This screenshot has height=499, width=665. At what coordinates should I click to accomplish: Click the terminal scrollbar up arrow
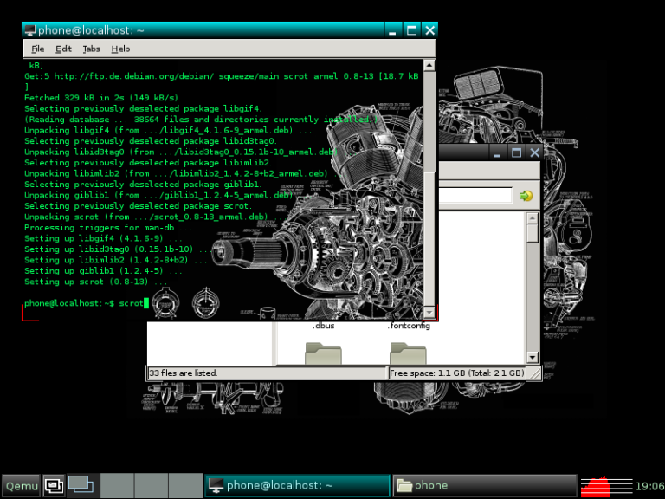(428, 65)
